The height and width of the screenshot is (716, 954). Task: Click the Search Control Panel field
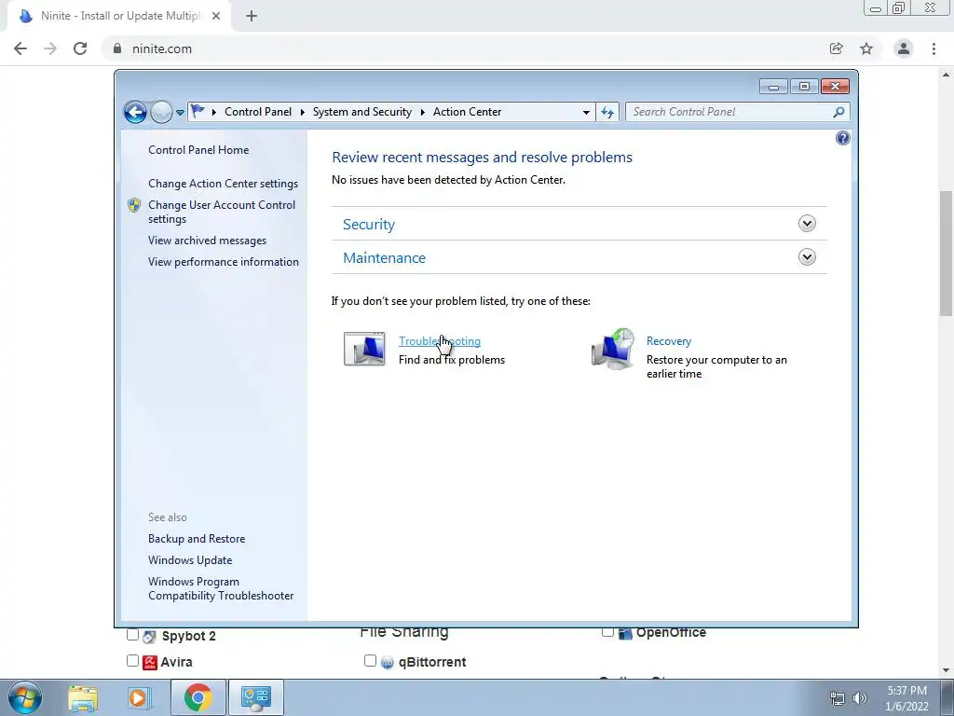(x=737, y=112)
